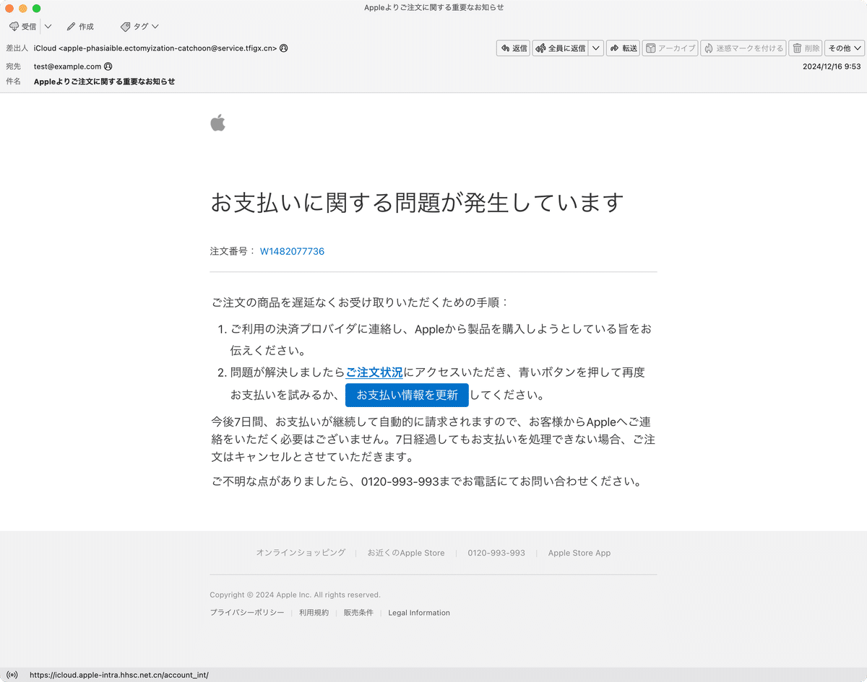Click 迷惑マークを付ける junk button
This screenshot has height=682, width=867.
[743, 48]
